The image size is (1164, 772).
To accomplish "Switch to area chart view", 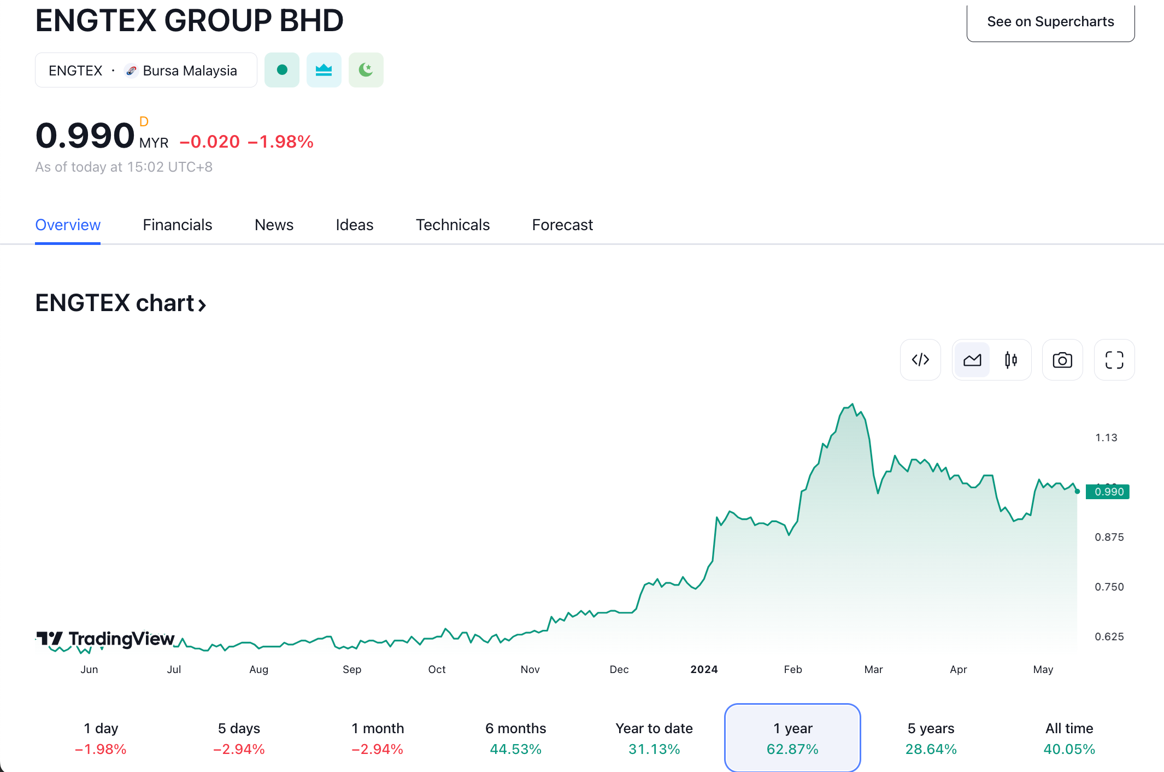I will click(x=972, y=360).
